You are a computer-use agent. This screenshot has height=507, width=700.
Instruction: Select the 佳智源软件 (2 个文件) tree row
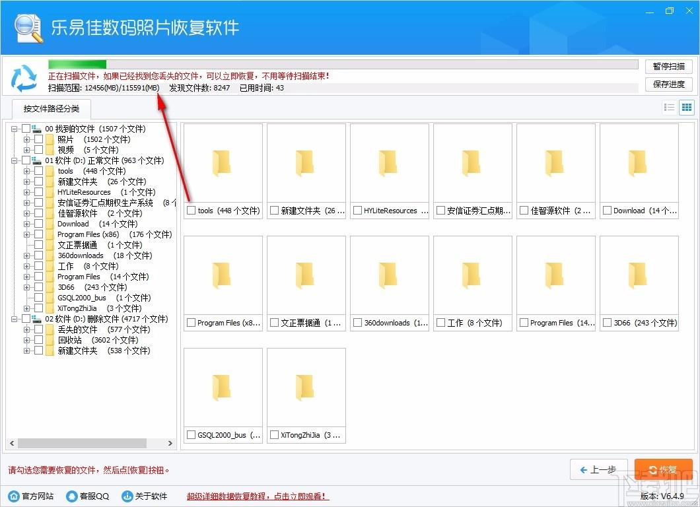[100, 213]
